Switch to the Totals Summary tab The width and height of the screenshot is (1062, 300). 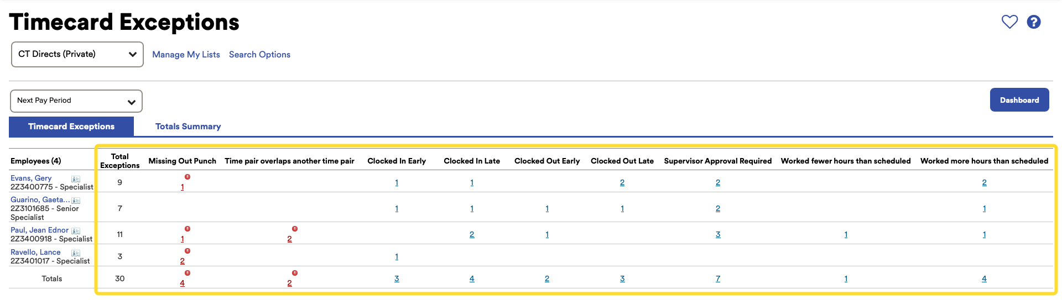pos(188,127)
